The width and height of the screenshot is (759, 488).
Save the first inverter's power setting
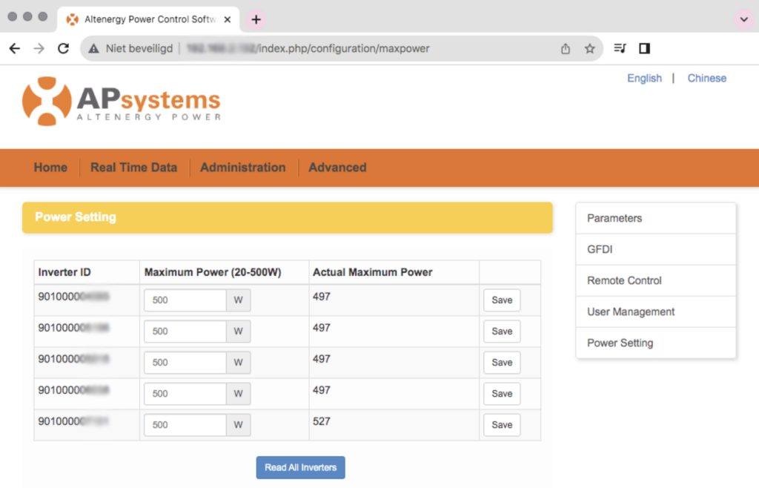502,300
